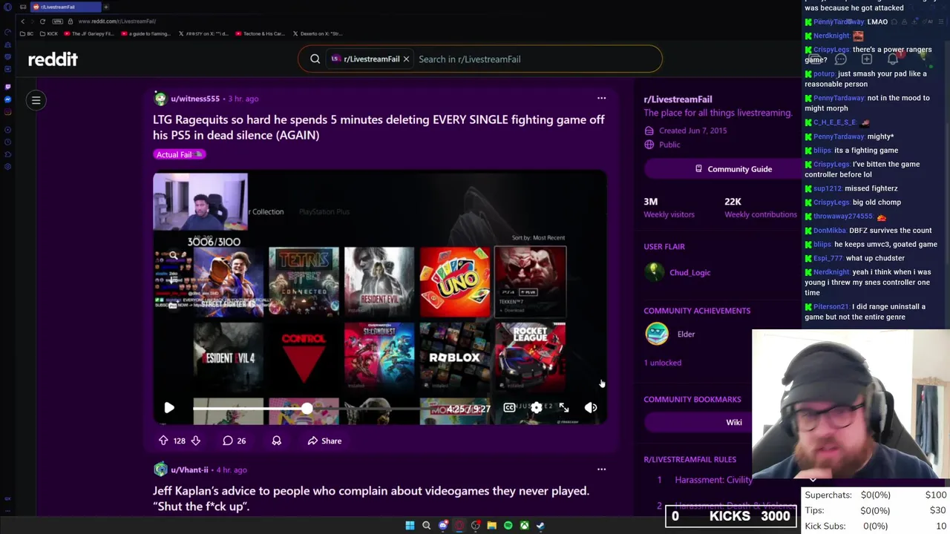Screen dimensions: 950x534
Task: Upvote the LTG Ragequits post
Action: click(163, 441)
